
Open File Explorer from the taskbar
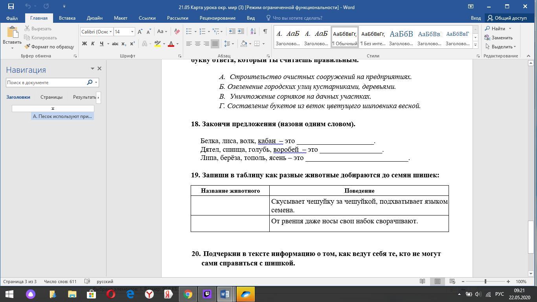click(72, 294)
